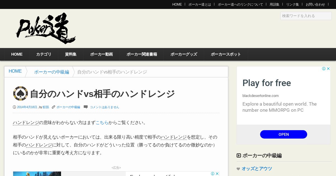Viewport: 336px width, 176px height.
Task: Open author 鮫肌 link
Action: point(46,107)
